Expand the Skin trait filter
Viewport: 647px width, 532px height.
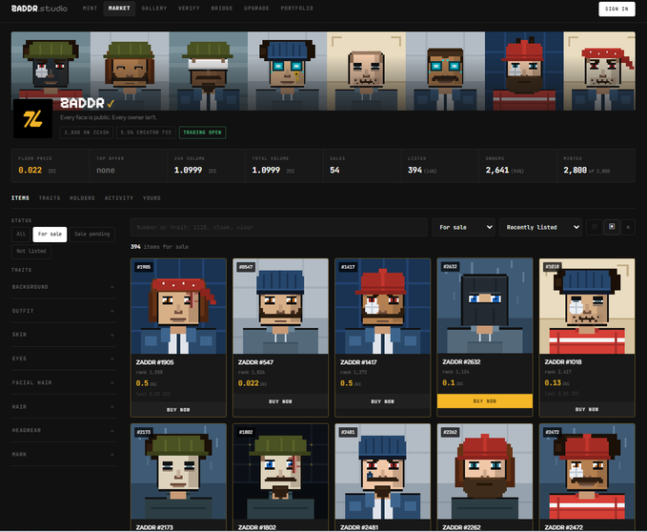63,335
